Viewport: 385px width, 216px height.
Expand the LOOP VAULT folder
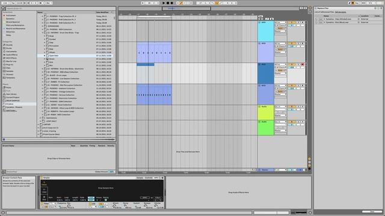[40, 121]
